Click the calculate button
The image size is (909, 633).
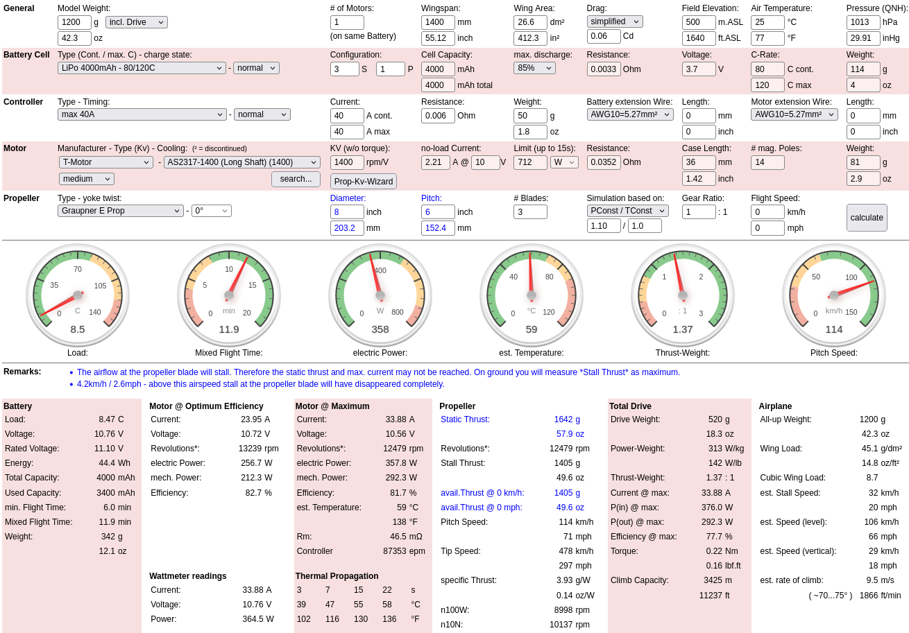pos(867,218)
